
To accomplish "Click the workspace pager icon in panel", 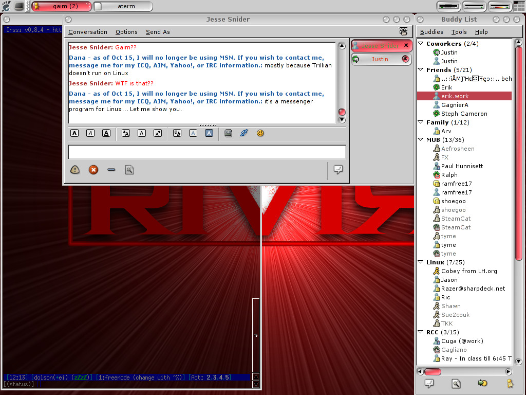I will pyautogui.click(x=518, y=6).
